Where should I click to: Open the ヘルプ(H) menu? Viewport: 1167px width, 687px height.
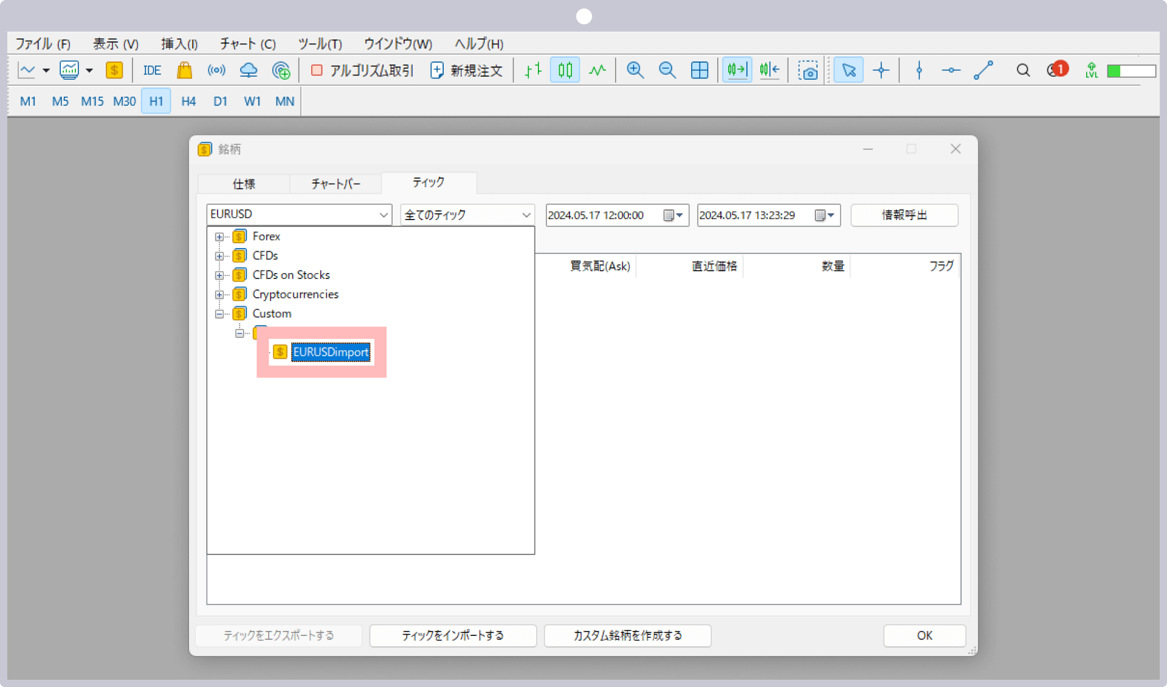pos(479,44)
